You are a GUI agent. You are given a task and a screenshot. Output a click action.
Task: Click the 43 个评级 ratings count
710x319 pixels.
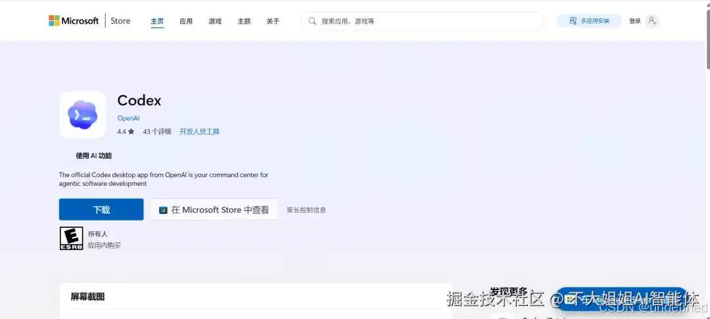157,131
